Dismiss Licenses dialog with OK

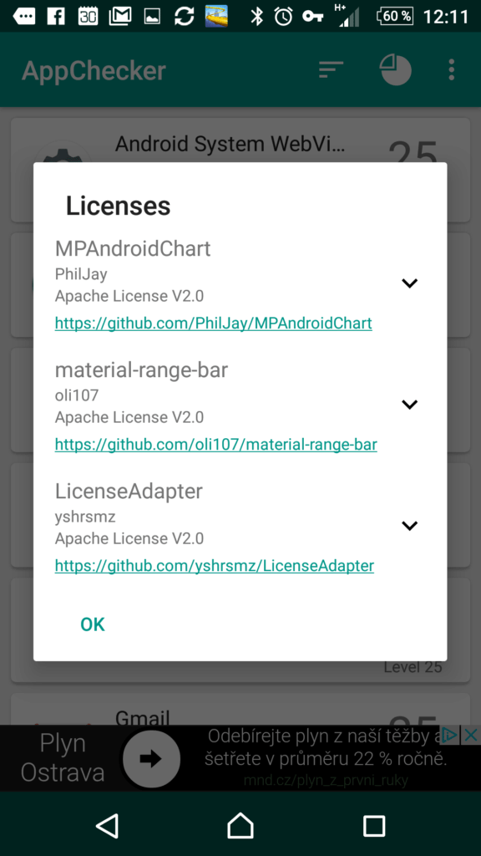92,624
